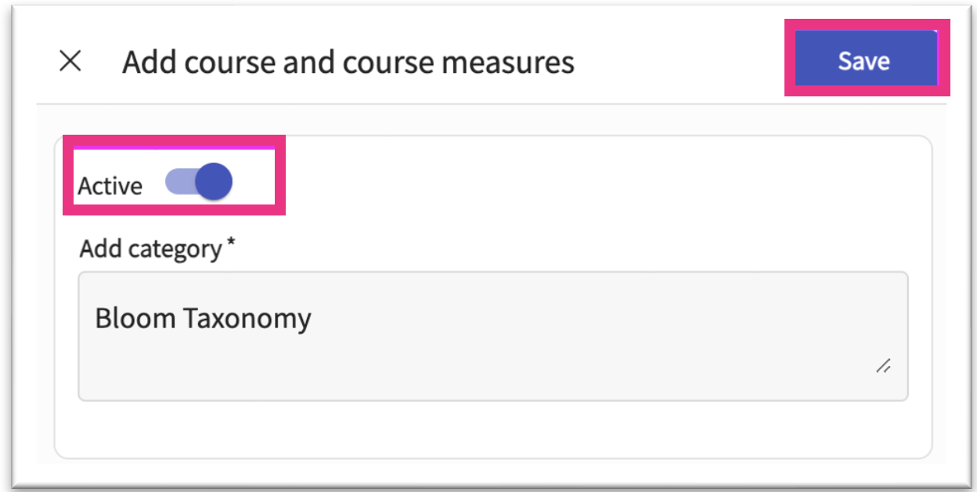977x492 pixels.
Task: Save the course measure category
Action: [x=864, y=61]
